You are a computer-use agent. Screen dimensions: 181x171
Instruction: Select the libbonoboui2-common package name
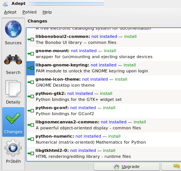63,36
